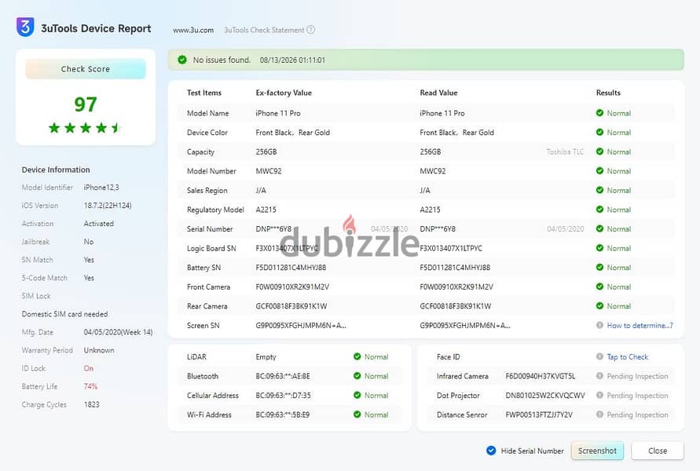Click Battery Life value 74%

(x=90, y=386)
